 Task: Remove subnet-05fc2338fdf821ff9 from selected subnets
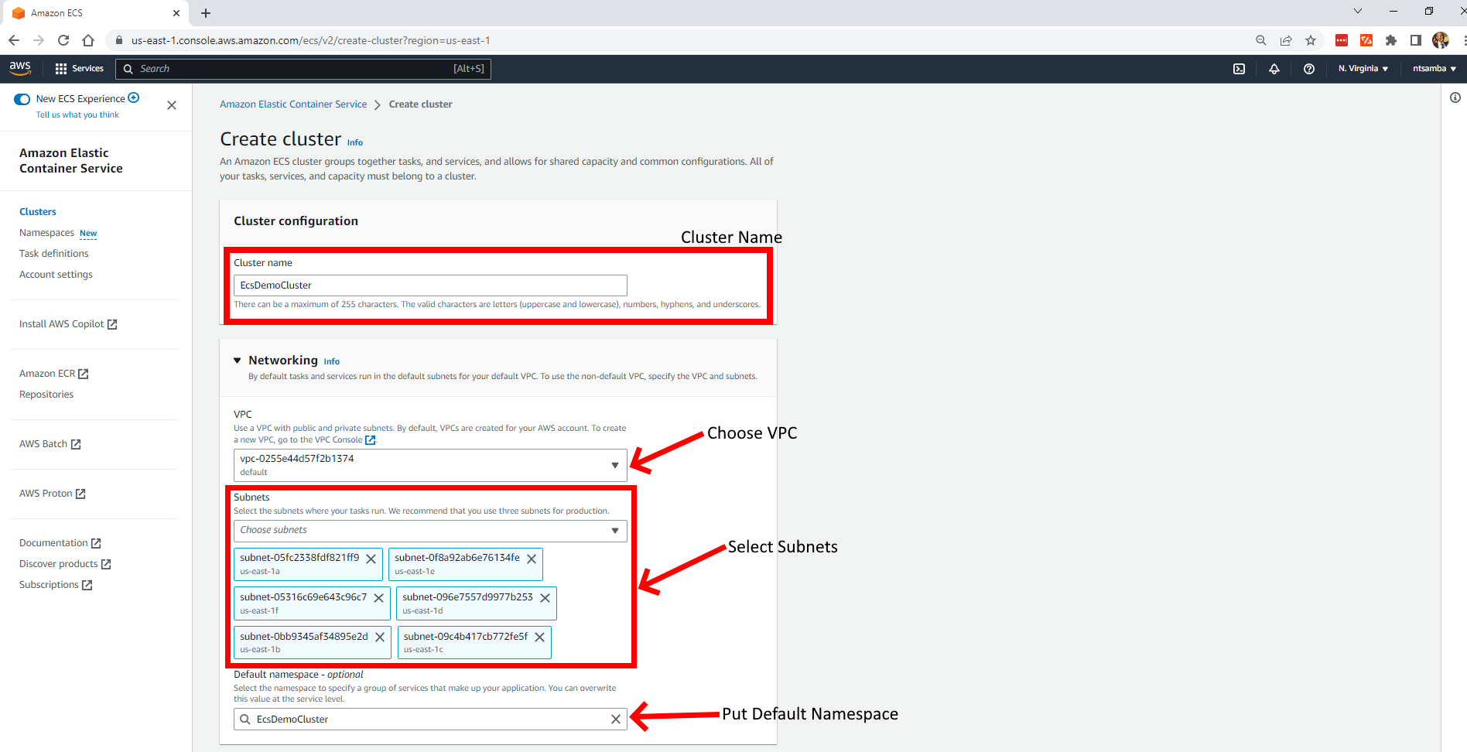(371, 559)
